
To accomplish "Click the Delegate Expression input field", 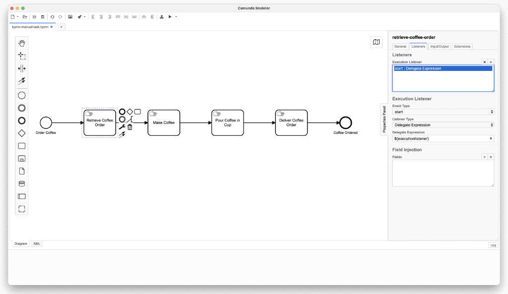I will click(x=440, y=138).
